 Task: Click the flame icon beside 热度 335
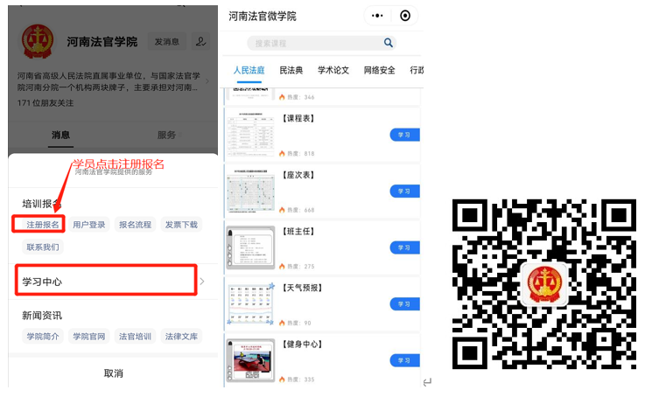pyautogui.click(x=282, y=380)
